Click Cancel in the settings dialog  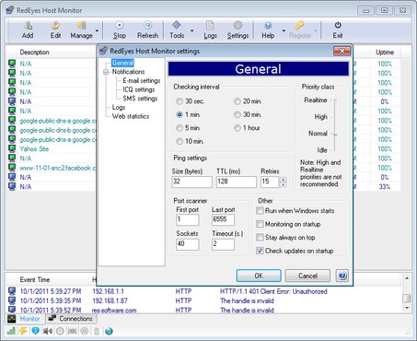[x=307, y=276]
